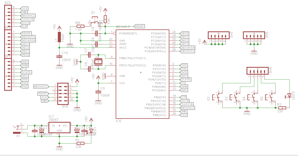Image resolution: width=298 pixels, height=156 pixels.
Task: Select the R3 330 resistor symbol
Action: (x=282, y=108)
